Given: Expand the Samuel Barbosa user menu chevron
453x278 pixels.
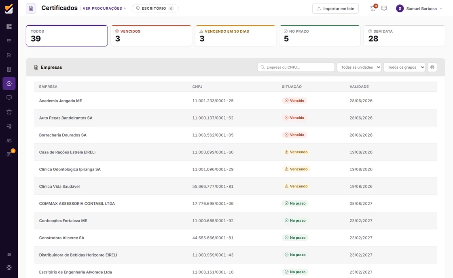Looking at the screenshot, I should (x=441, y=8).
